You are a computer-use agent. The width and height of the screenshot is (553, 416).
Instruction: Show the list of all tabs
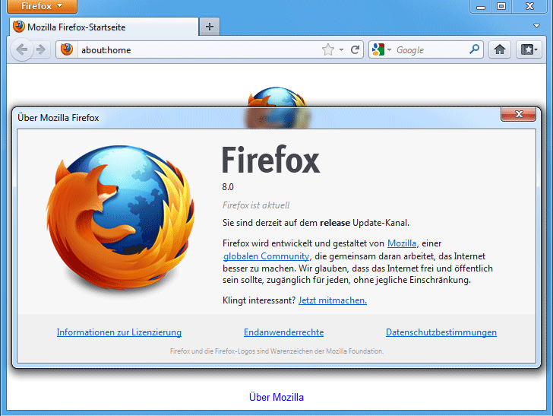[536, 26]
